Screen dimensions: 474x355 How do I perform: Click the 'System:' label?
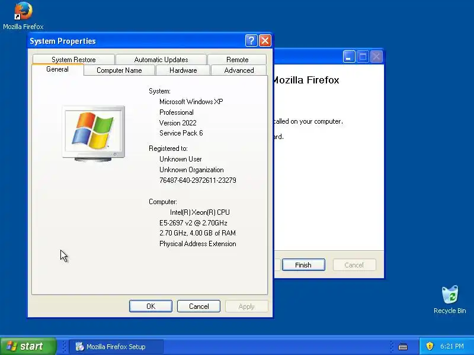[x=159, y=91]
